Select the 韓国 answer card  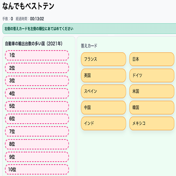pyautogui.click(x=152, y=107)
